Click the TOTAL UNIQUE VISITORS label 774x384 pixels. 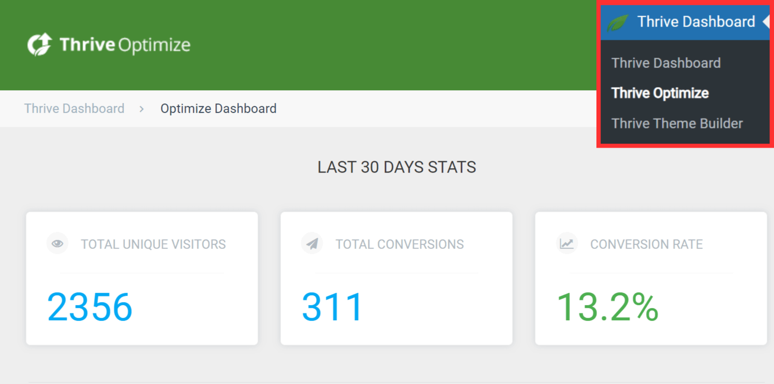click(153, 244)
